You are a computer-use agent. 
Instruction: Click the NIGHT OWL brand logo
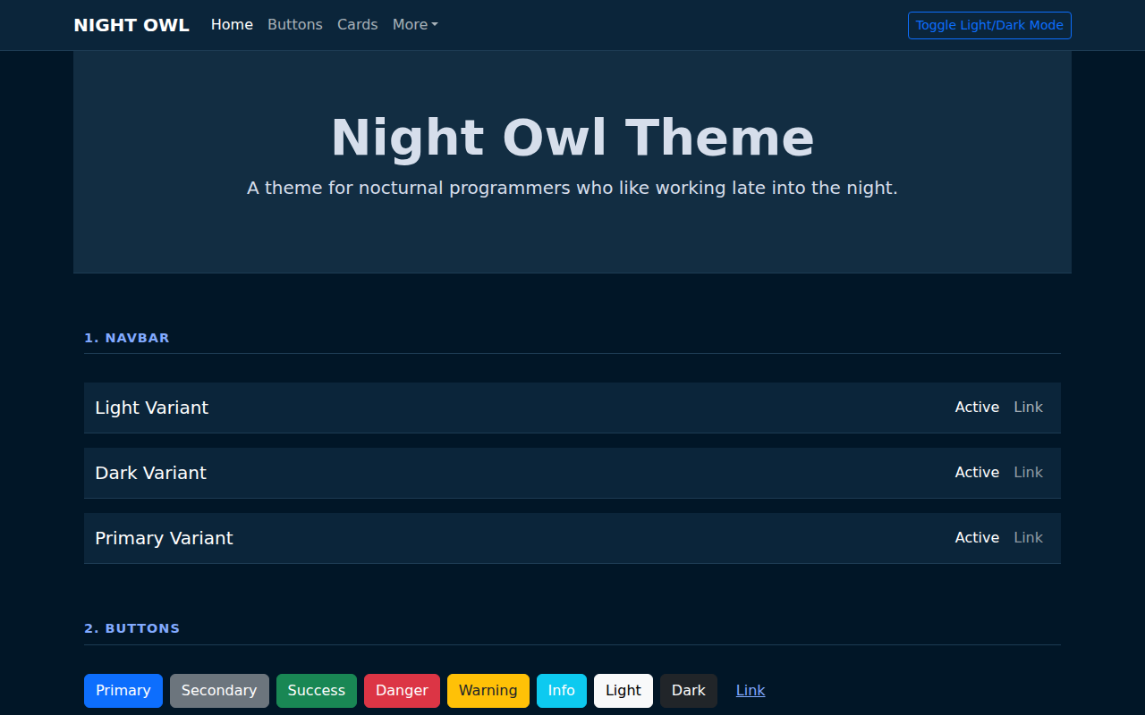[131, 25]
